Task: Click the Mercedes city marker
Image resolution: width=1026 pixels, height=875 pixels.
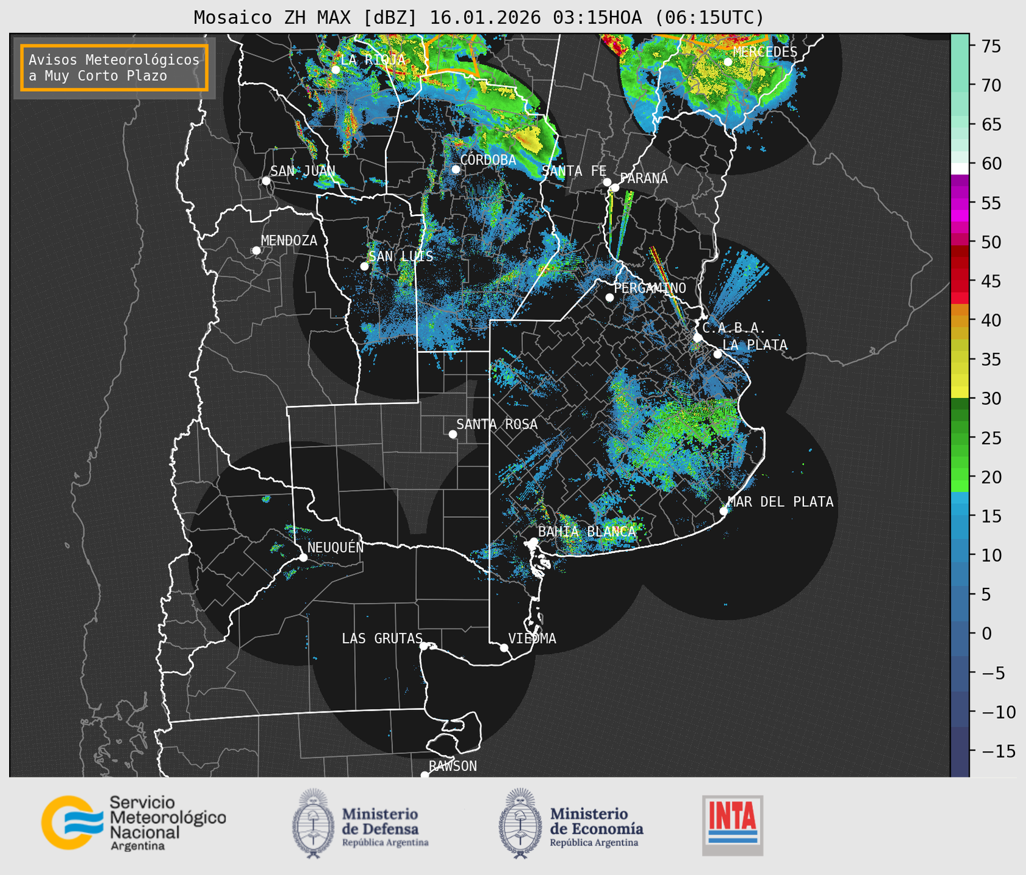Action: coord(728,61)
